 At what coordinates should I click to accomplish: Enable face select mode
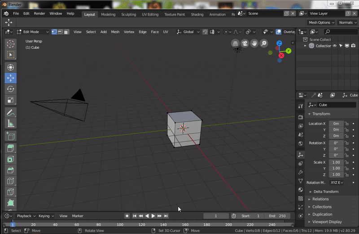pos(66,32)
